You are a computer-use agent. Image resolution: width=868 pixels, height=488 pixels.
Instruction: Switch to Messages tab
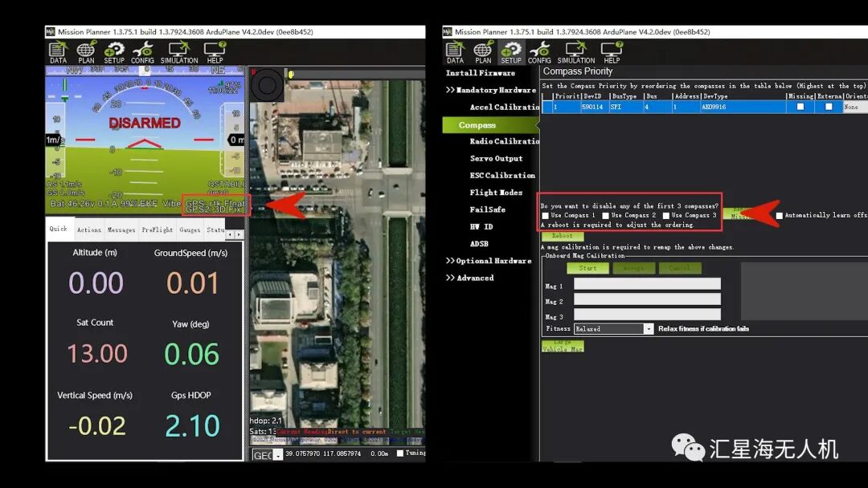click(121, 230)
